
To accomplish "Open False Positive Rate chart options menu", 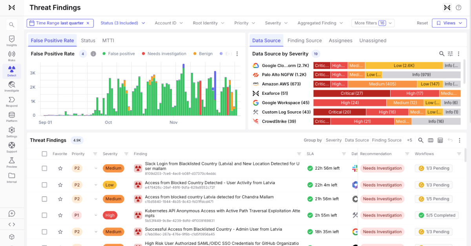I will tap(237, 54).
